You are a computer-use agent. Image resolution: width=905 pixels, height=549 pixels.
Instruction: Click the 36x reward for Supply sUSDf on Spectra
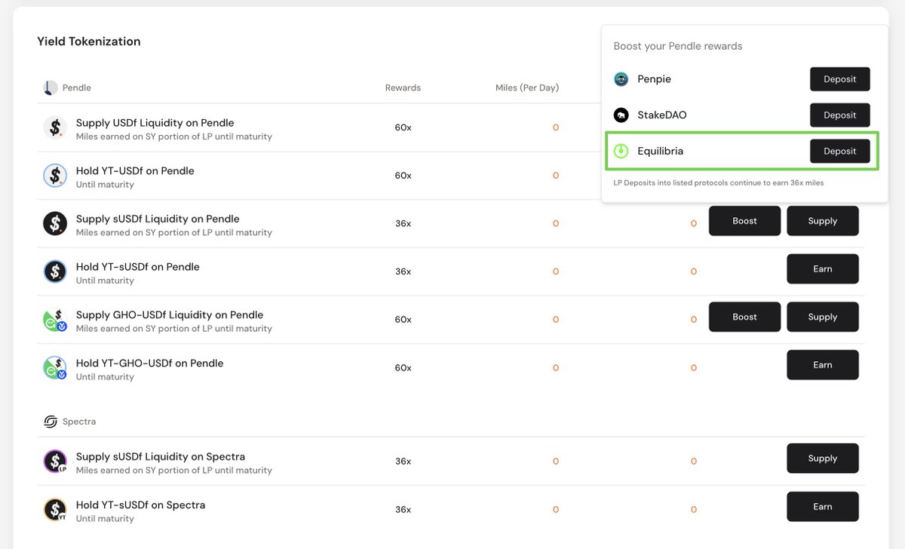(x=403, y=462)
